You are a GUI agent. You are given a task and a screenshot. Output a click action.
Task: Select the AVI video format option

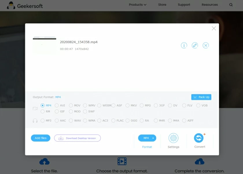(x=57, y=106)
